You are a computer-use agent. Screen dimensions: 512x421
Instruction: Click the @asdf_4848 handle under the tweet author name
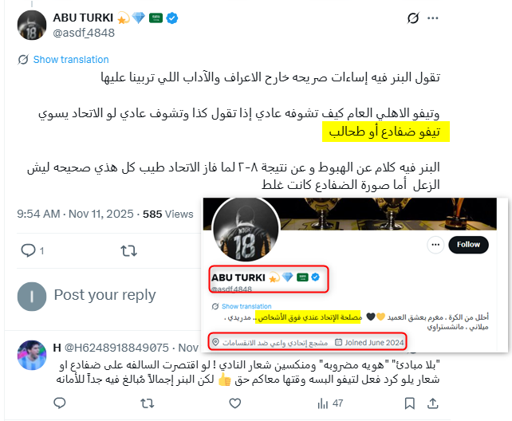click(84, 33)
